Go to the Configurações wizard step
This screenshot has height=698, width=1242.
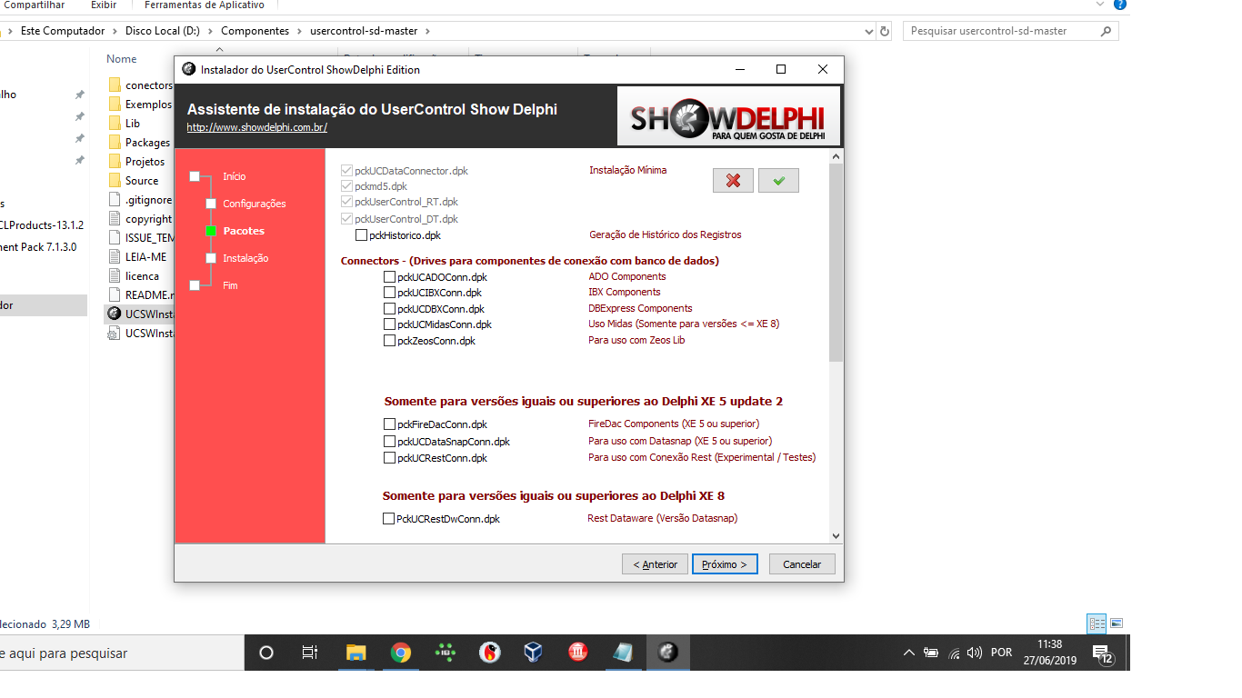[x=255, y=204]
